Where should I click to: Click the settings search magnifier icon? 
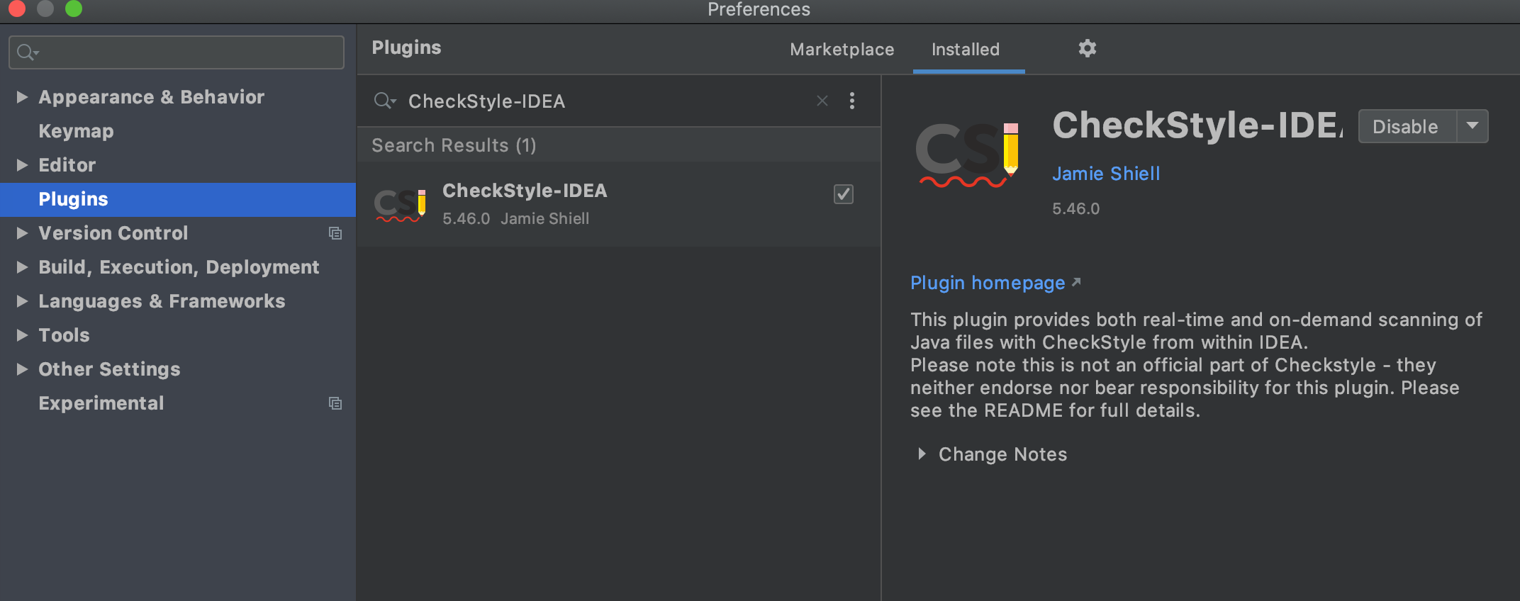tap(28, 52)
